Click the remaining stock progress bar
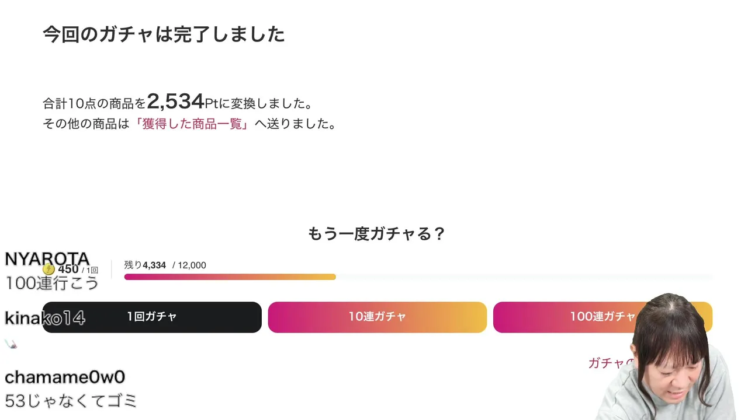This screenshot has width=748, height=420. (x=230, y=277)
